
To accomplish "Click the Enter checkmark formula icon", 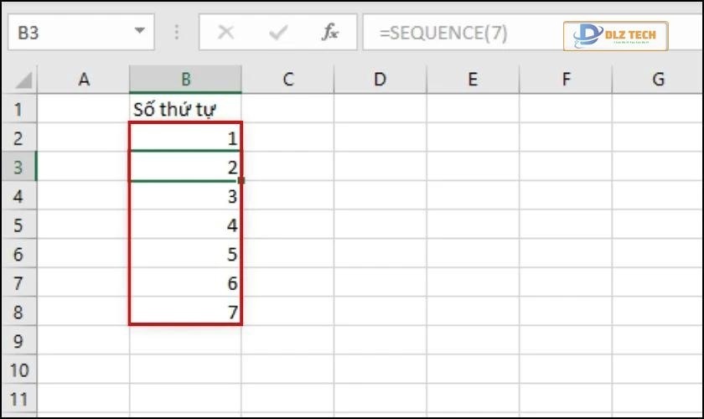I will click(277, 33).
